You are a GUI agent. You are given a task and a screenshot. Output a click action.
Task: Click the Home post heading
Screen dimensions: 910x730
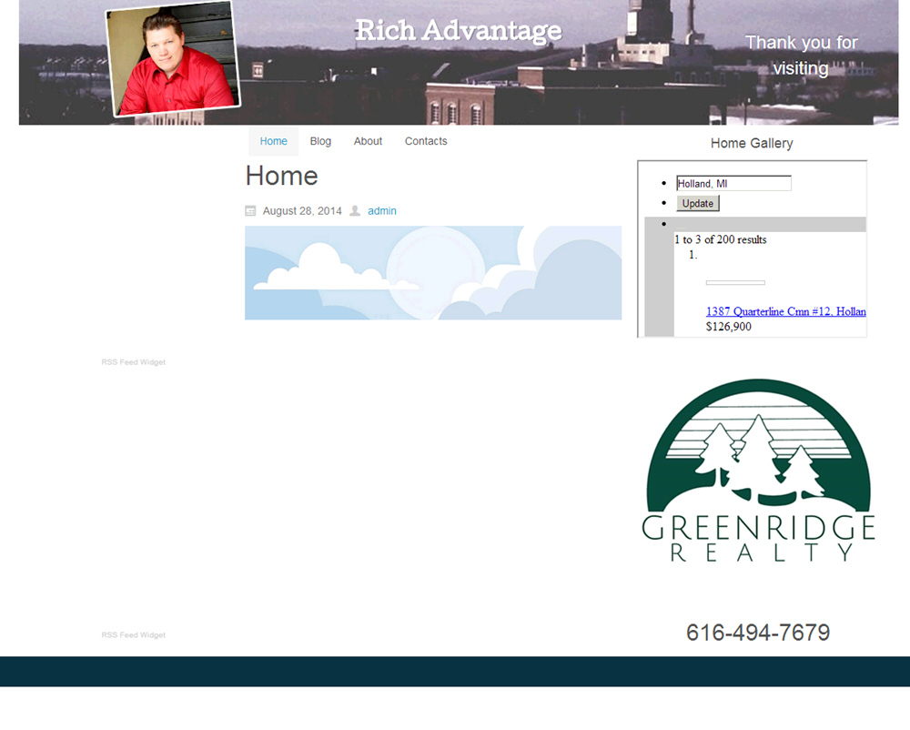[x=281, y=176]
